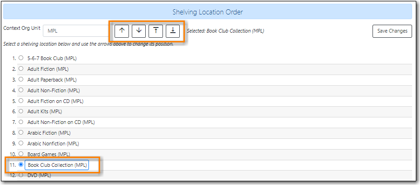Click the 'Adult Fiction (MPL)' label
The image size is (420, 185).
(x=48, y=69)
